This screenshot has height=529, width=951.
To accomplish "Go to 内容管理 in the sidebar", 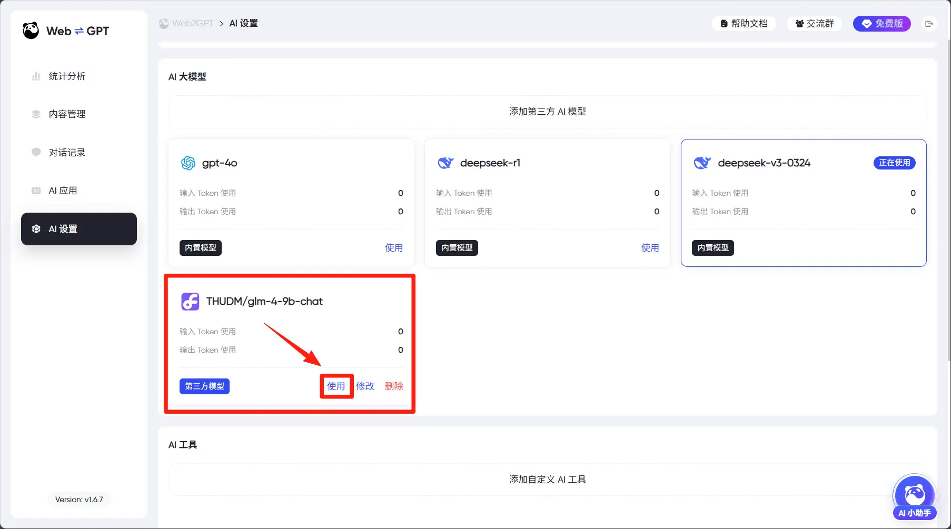I will click(67, 114).
